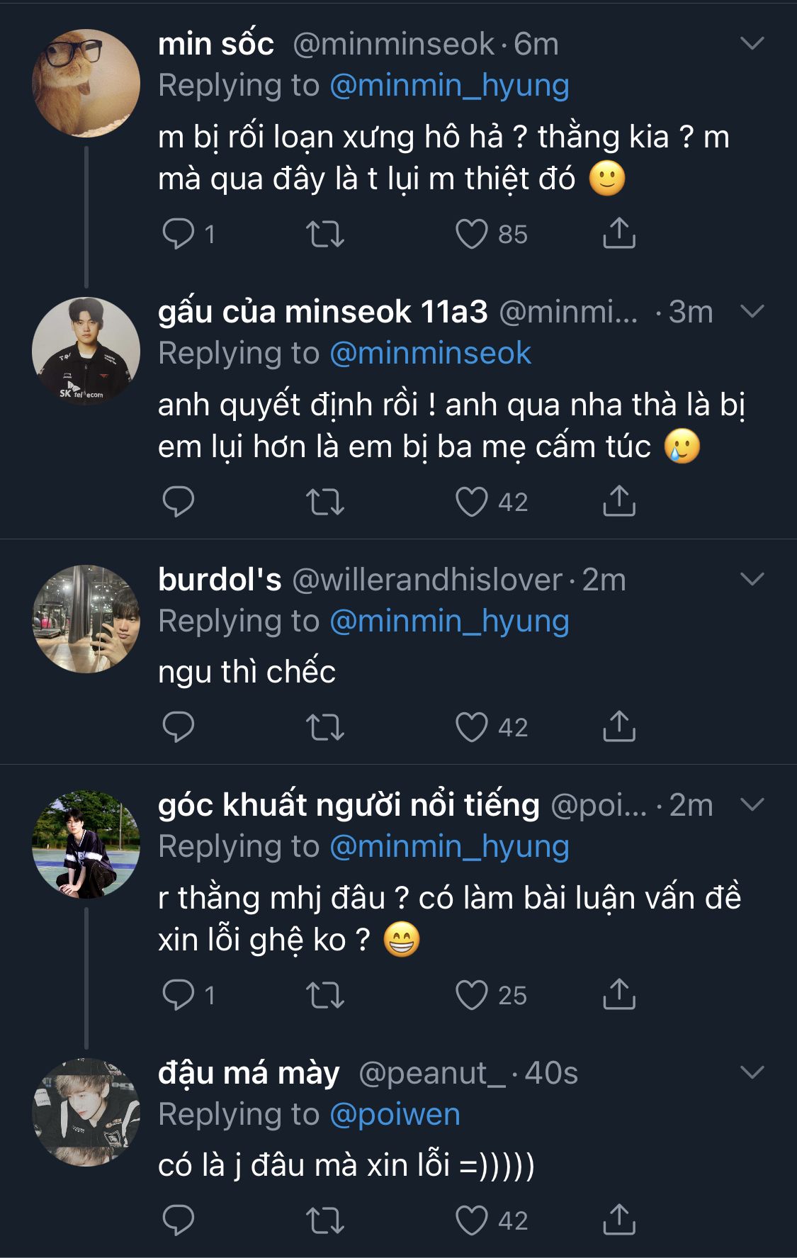Open options chevron on min sốc's tweet
This screenshot has width=797, height=1258.
click(x=752, y=44)
